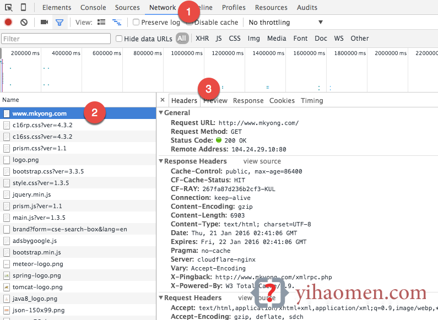Image resolution: width=438 pixels, height=320 pixels.
Task: Filter requests by XHR
Action: pyautogui.click(x=202, y=38)
